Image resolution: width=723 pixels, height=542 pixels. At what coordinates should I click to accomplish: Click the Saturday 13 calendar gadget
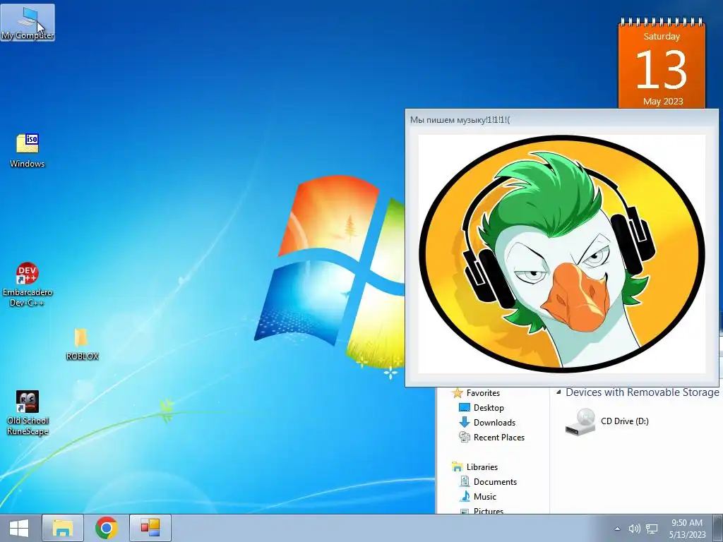(662, 63)
